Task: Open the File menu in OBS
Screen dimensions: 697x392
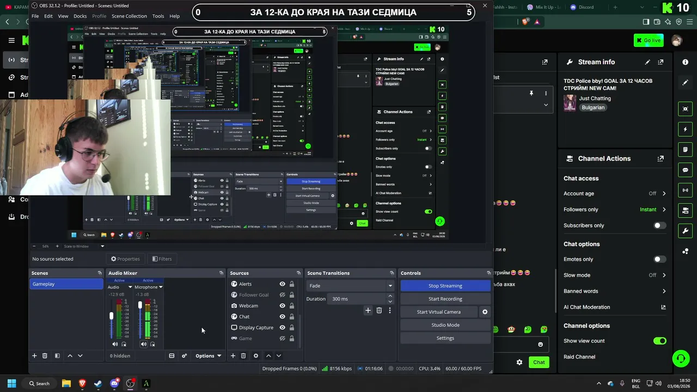Action: point(35,16)
